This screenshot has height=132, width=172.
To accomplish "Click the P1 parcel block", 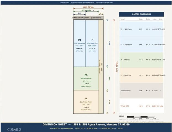I will (x=92, y=43).
